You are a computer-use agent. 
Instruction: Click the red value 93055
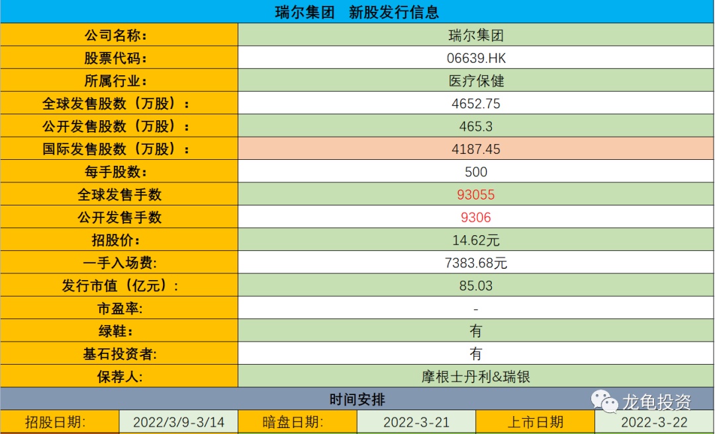click(475, 195)
